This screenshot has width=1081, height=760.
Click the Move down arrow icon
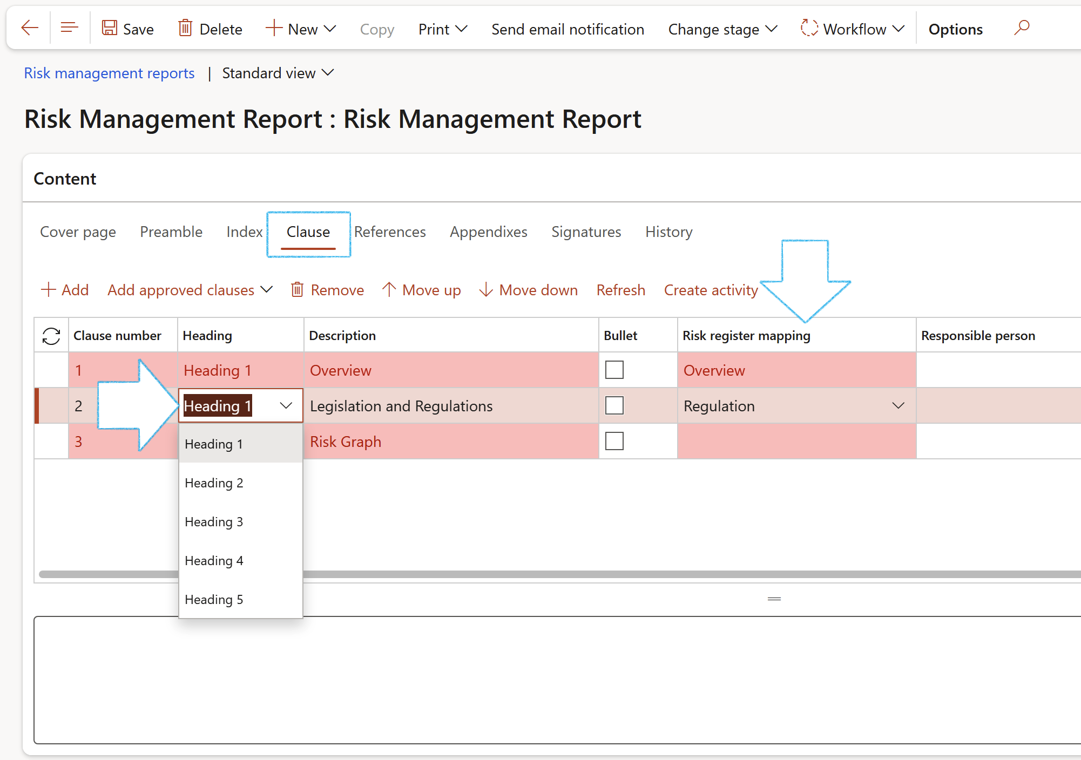tap(486, 290)
